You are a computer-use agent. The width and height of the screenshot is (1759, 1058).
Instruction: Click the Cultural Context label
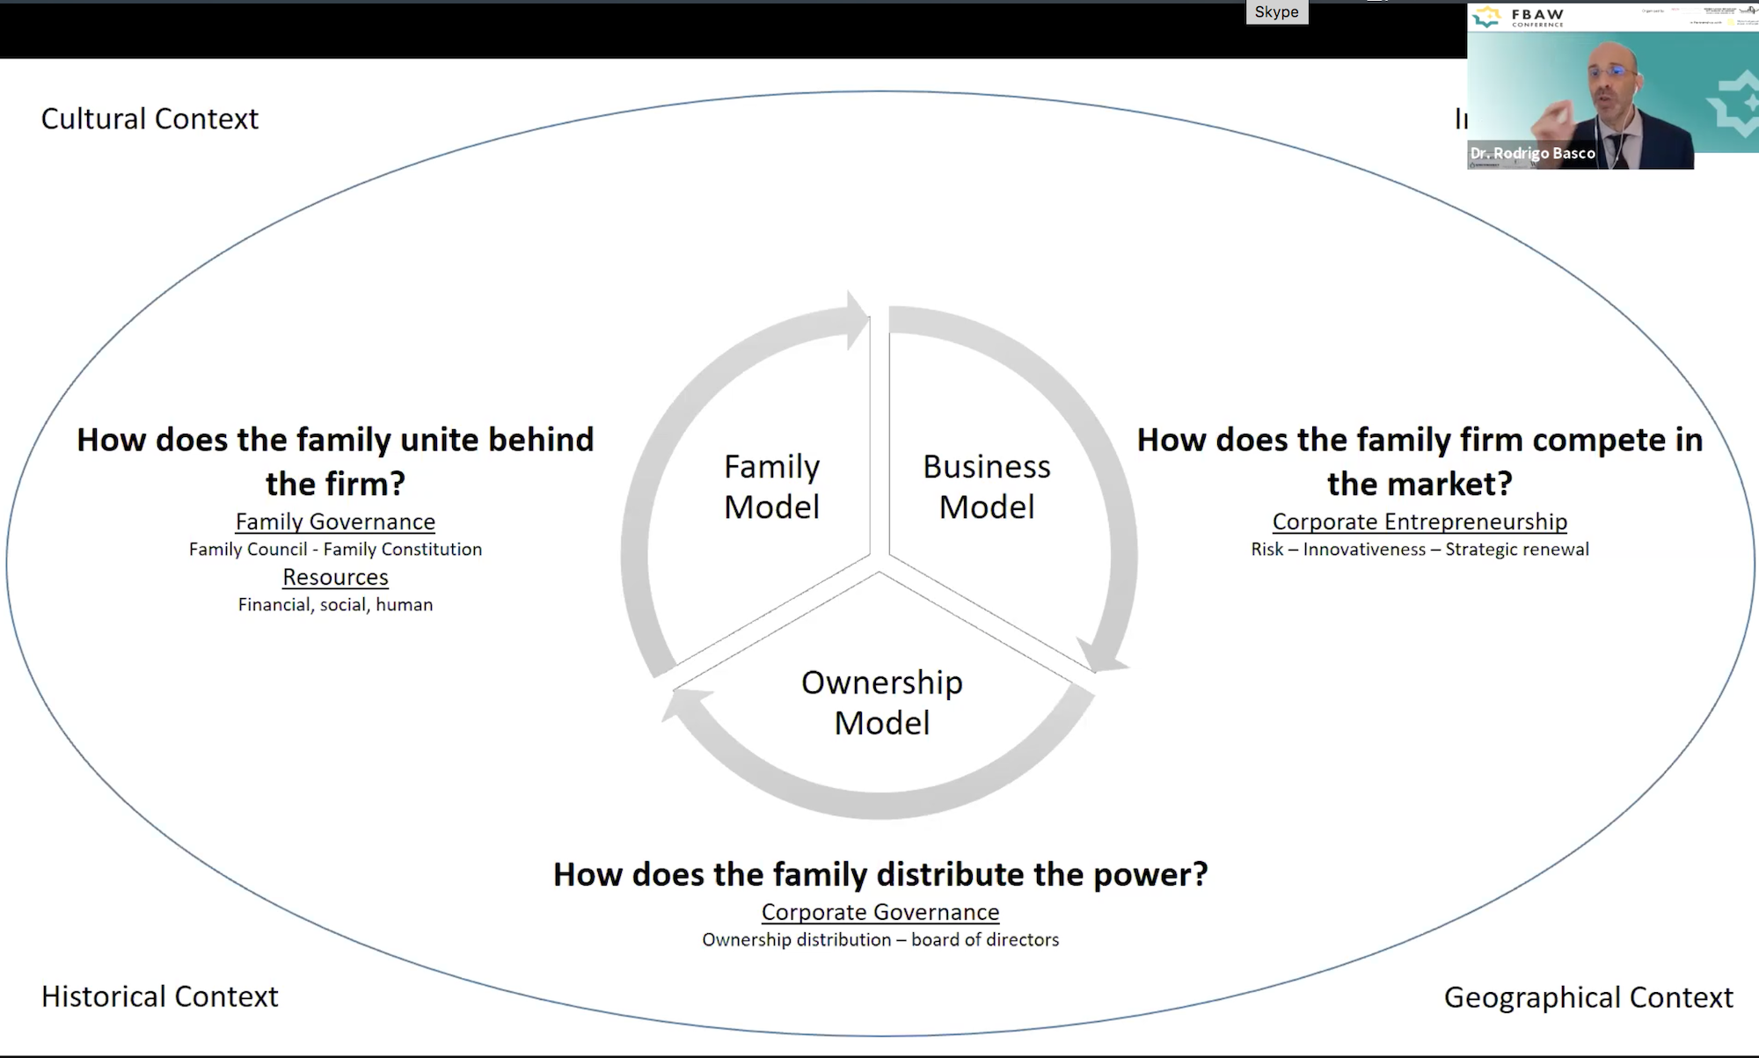[x=150, y=119]
